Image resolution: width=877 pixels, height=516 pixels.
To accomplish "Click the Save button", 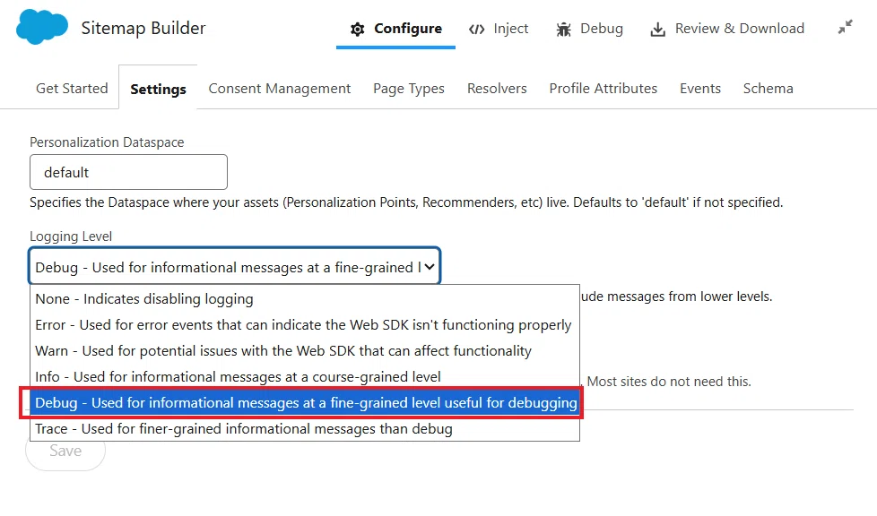I will pyautogui.click(x=65, y=451).
